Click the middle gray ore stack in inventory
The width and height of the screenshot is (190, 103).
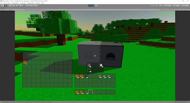(104, 76)
